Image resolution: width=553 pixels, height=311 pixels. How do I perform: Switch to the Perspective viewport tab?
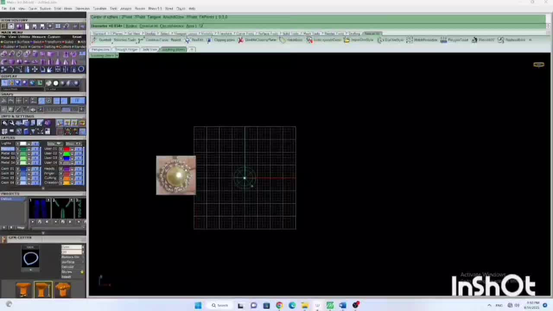(x=101, y=49)
